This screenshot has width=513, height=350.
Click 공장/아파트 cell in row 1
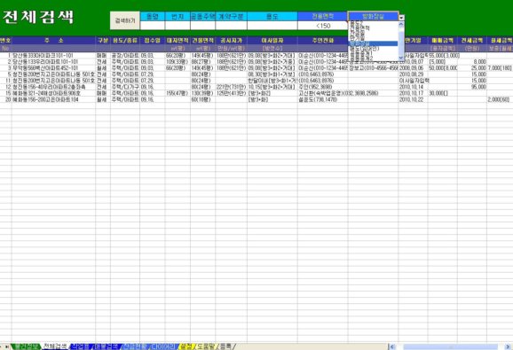[125, 56]
